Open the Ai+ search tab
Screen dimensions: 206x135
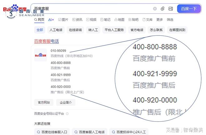[x=51, y=20]
